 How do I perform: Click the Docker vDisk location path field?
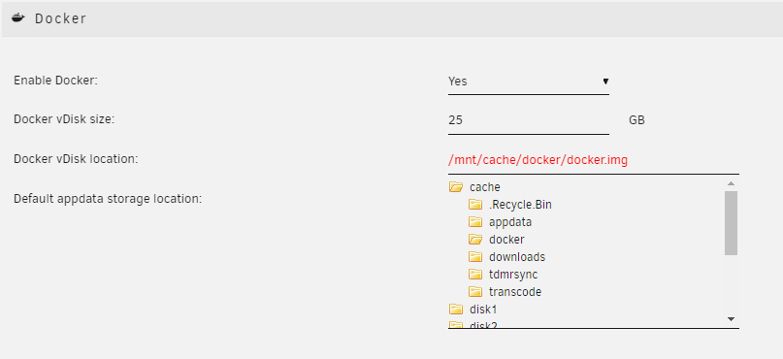click(593, 161)
